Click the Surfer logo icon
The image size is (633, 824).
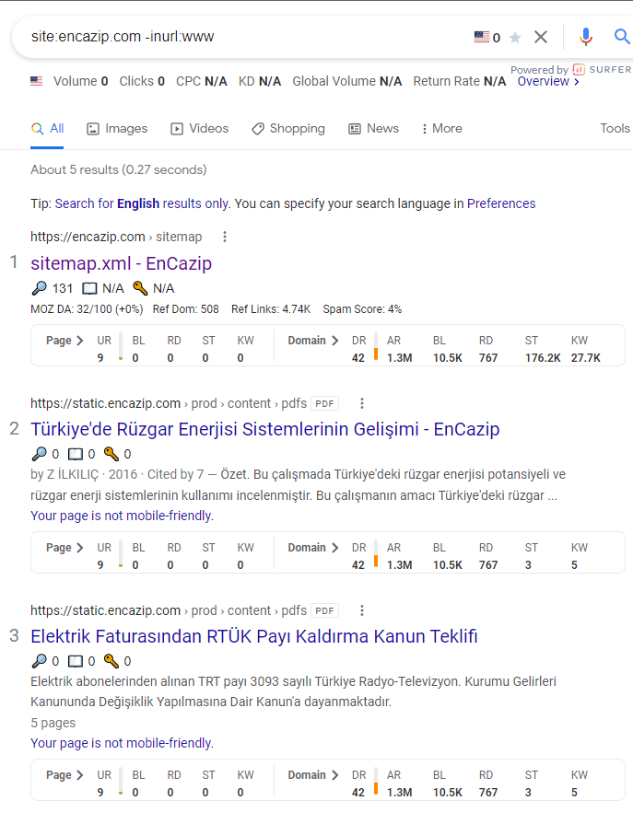pos(579,69)
